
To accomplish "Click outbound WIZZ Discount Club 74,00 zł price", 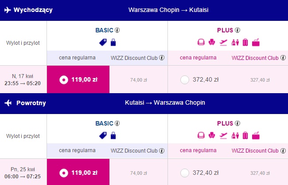I will 139,80.
